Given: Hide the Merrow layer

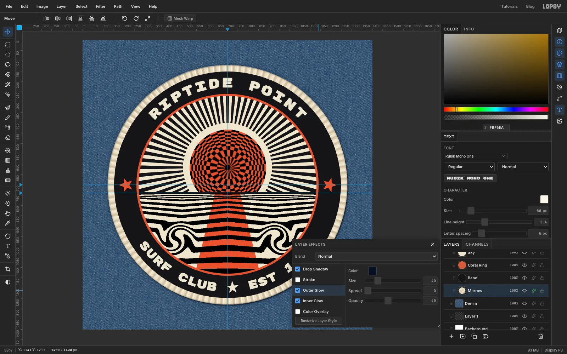Looking at the screenshot, I should point(524,291).
